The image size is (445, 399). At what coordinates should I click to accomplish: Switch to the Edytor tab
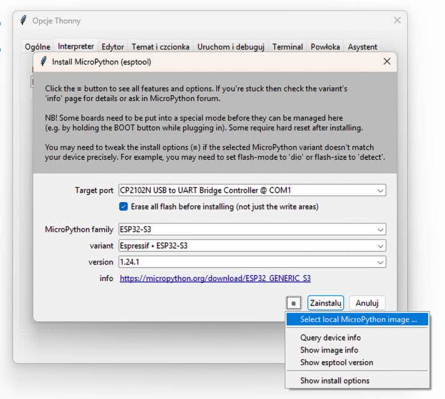(x=112, y=46)
